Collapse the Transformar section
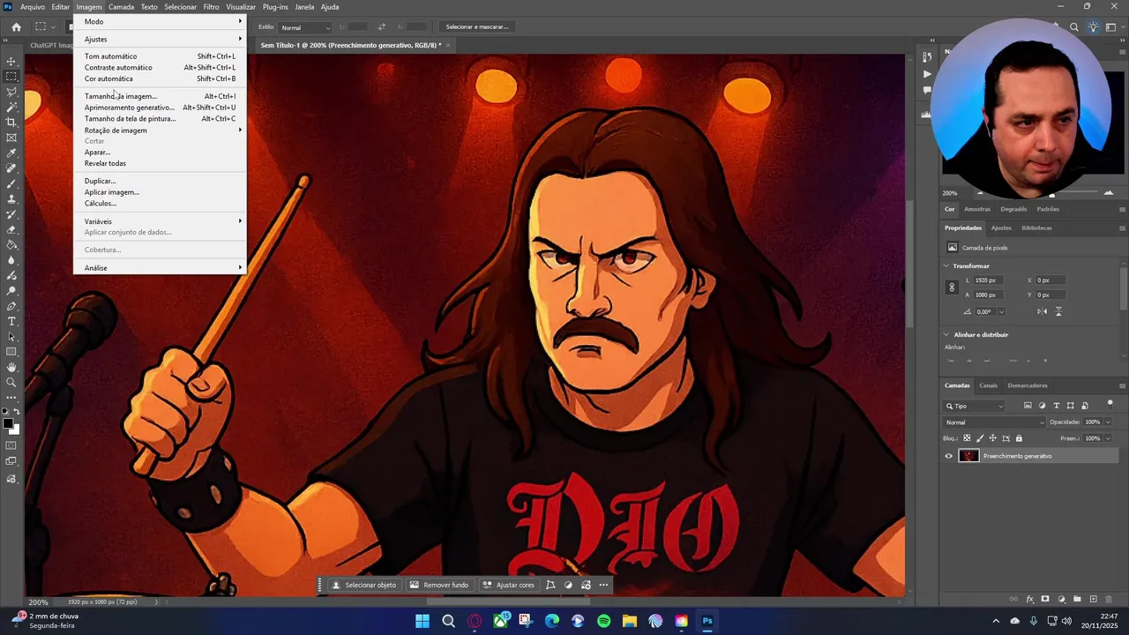Viewport: 1129px width, 635px height. (x=946, y=265)
